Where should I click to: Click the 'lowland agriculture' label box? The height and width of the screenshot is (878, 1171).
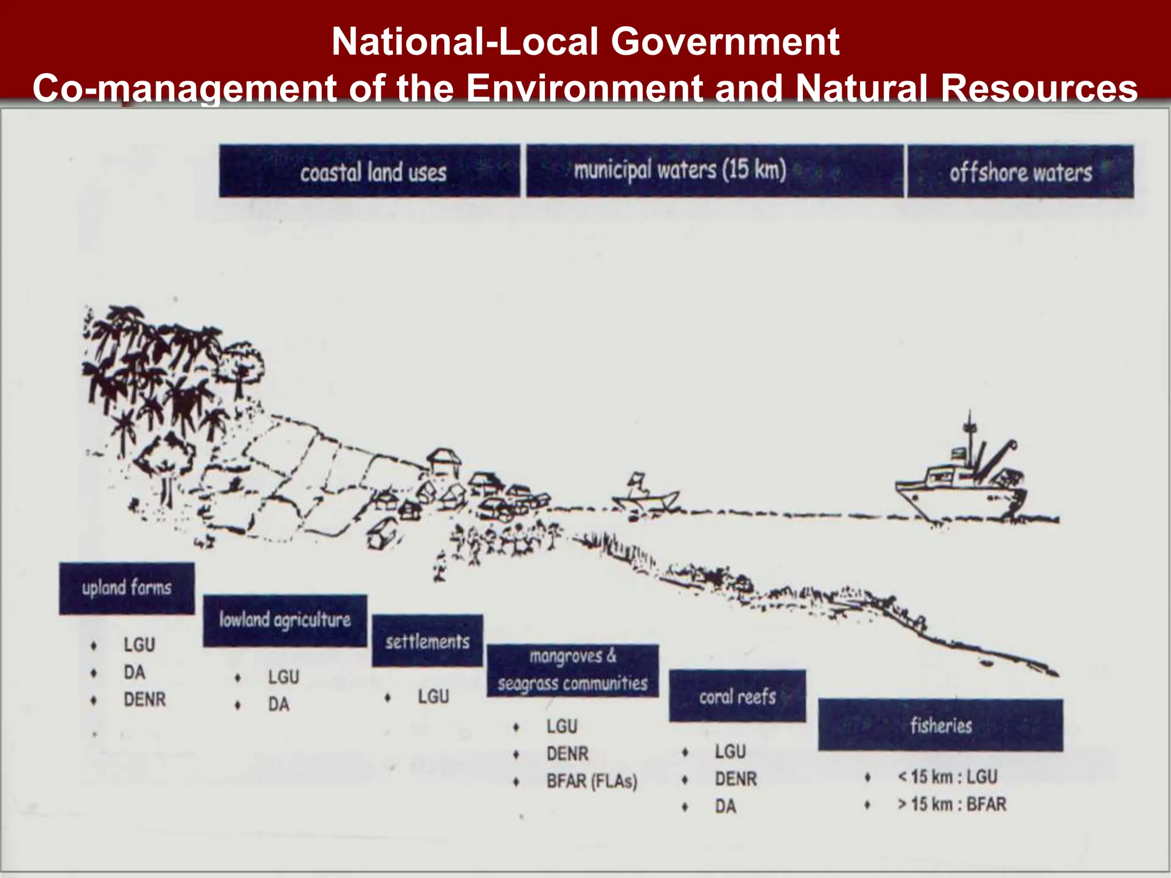pos(285,621)
